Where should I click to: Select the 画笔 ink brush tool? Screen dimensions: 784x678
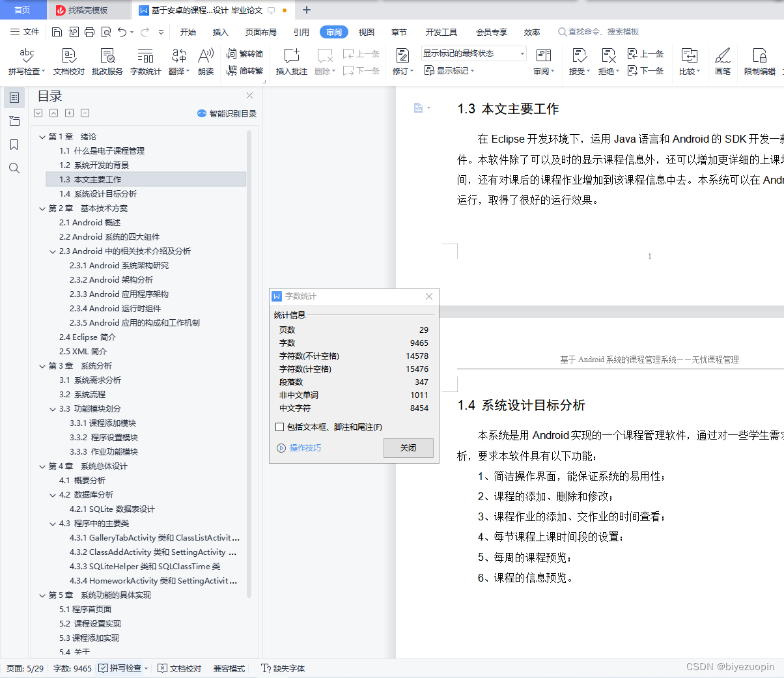point(723,62)
